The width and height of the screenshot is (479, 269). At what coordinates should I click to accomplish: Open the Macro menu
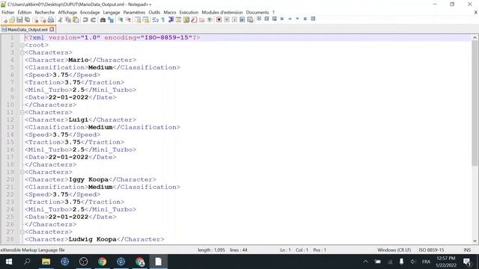170,12
